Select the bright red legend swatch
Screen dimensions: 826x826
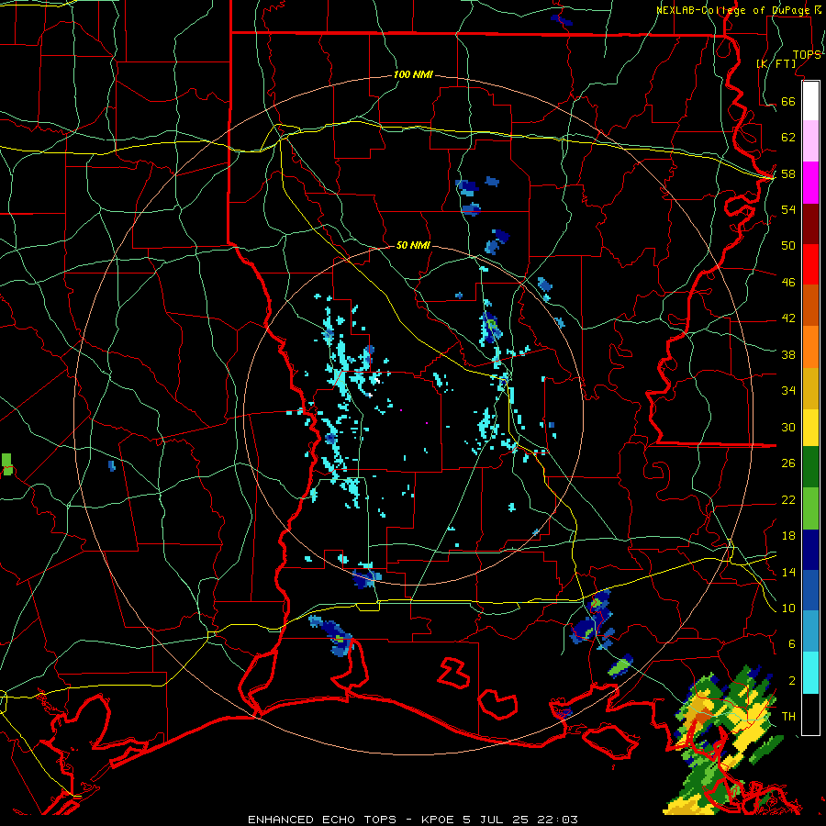coord(810,264)
